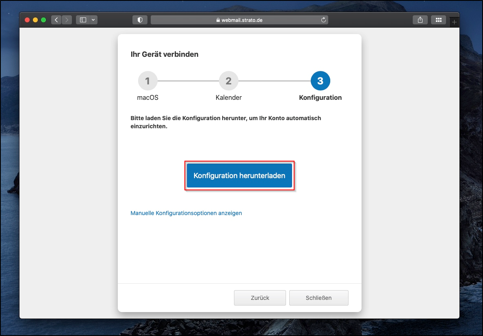The width and height of the screenshot is (483, 336).
Task: Click Konfiguration herunterladen button
Action: (x=239, y=176)
